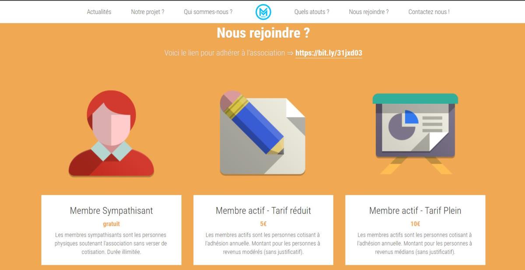
Task: Click the red-haired person member icon
Action: tap(111, 133)
